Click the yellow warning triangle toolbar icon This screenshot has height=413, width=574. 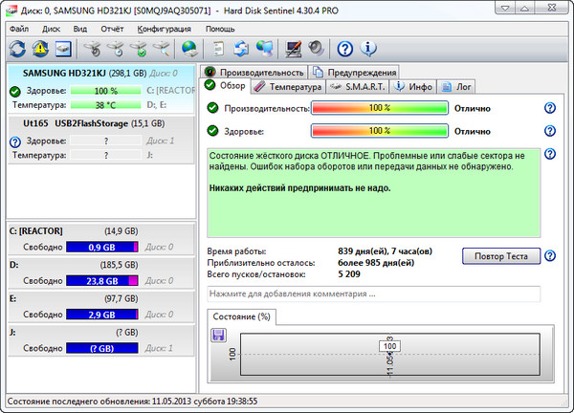point(40,48)
